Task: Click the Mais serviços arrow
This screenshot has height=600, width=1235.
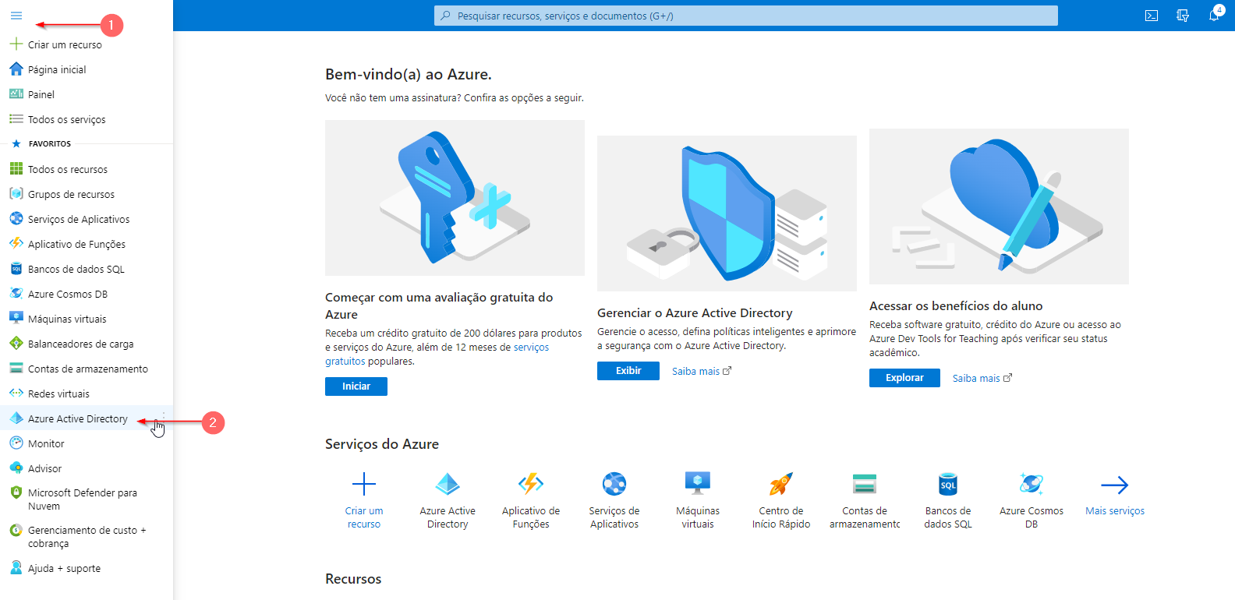Action: (1115, 485)
